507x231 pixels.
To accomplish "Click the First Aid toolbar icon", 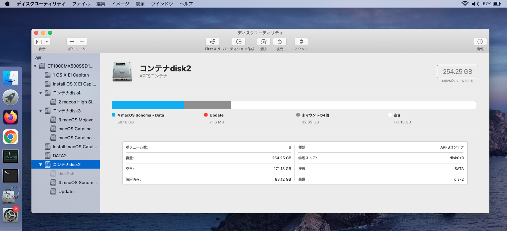I will (x=212, y=42).
